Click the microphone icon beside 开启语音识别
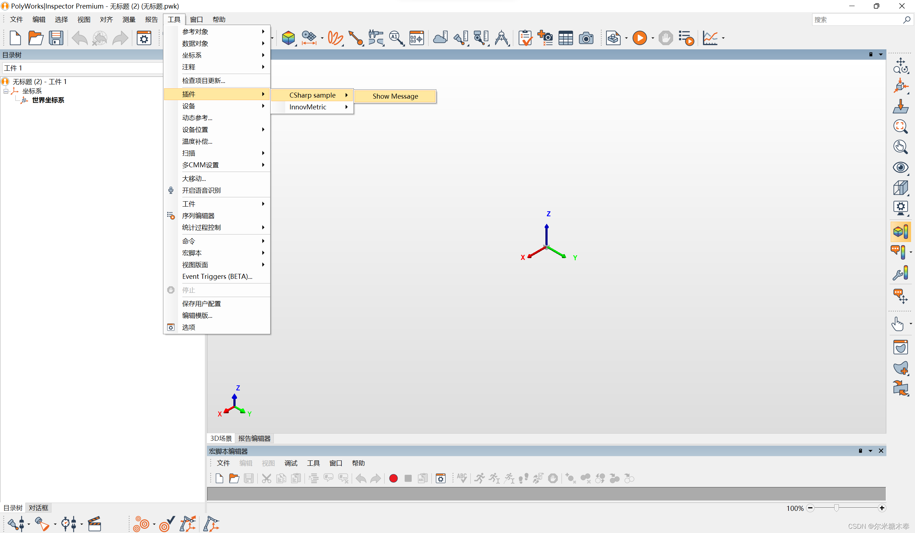Image resolution: width=915 pixels, height=533 pixels. pos(170,190)
